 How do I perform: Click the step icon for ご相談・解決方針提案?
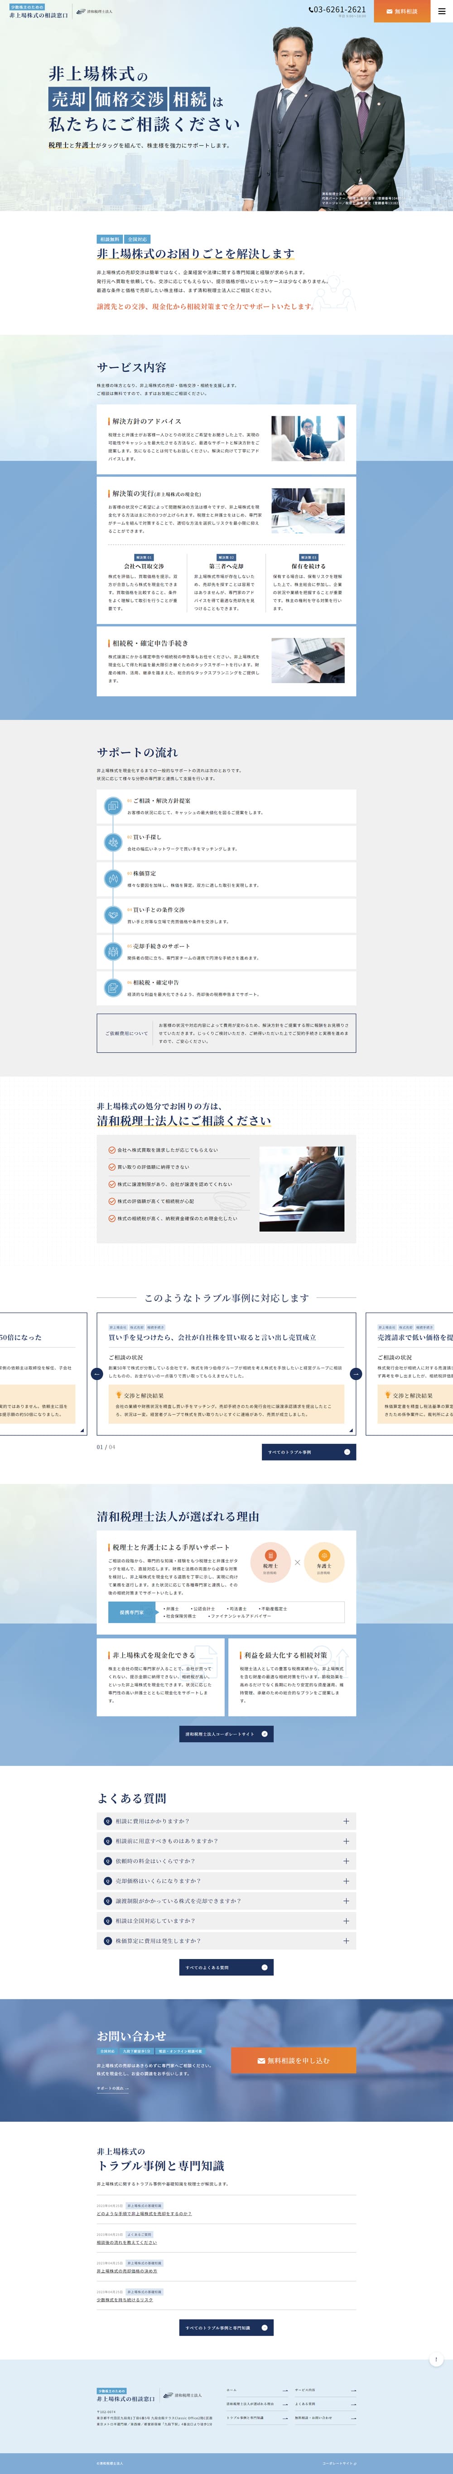112,805
